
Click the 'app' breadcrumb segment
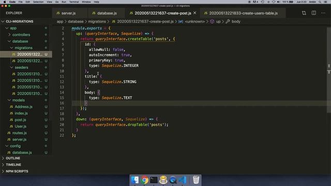pos(60,22)
